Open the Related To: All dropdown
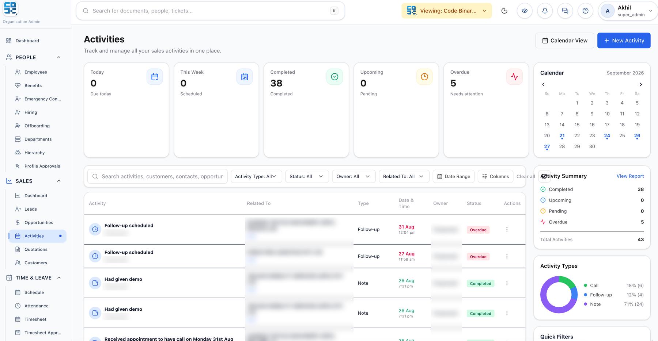The height and width of the screenshot is (341, 658). pos(404,176)
